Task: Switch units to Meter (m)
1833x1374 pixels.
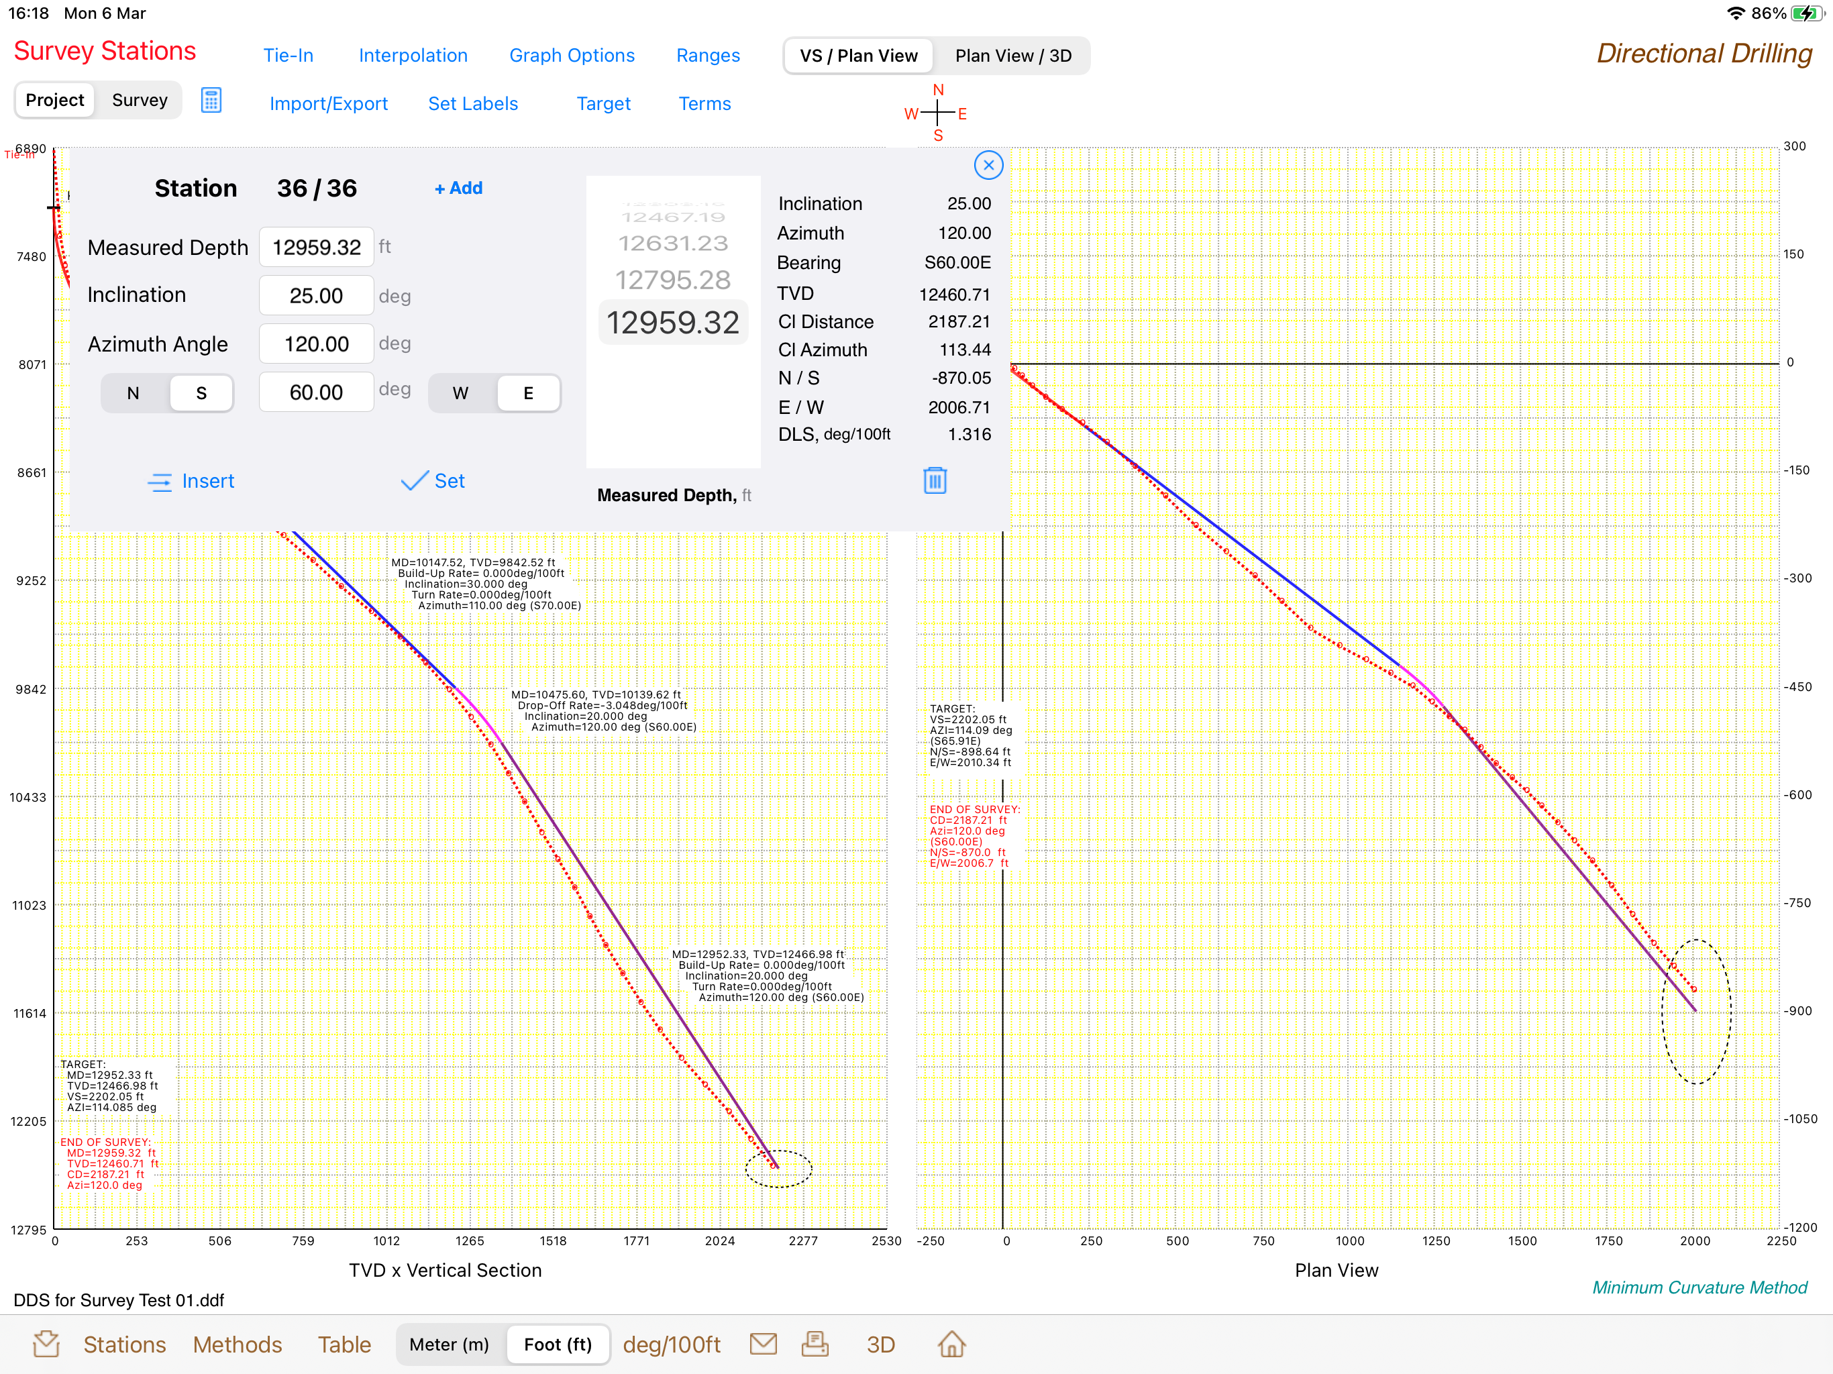Action: (449, 1344)
